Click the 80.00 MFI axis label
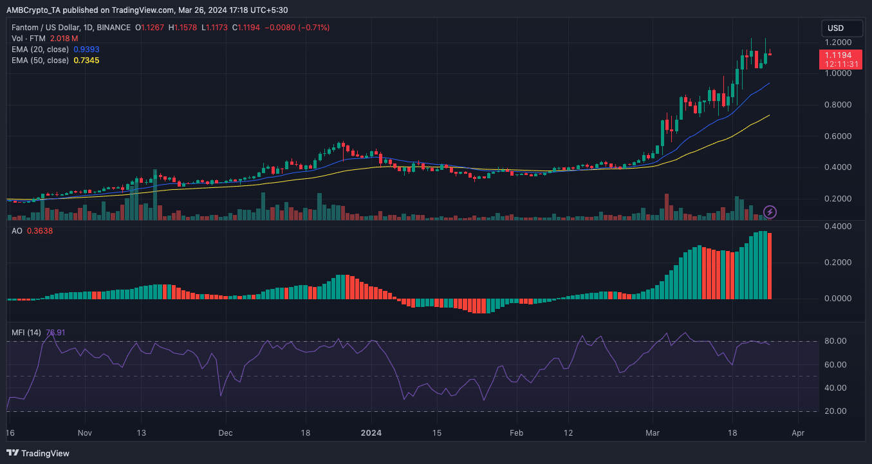 [x=836, y=341]
